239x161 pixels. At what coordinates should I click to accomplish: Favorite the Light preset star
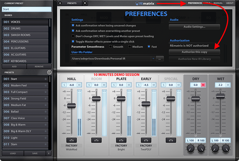(45, 138)
